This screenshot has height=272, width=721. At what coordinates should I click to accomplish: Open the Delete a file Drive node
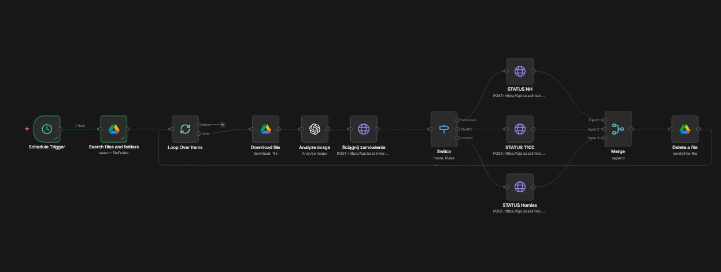(685, 129)
